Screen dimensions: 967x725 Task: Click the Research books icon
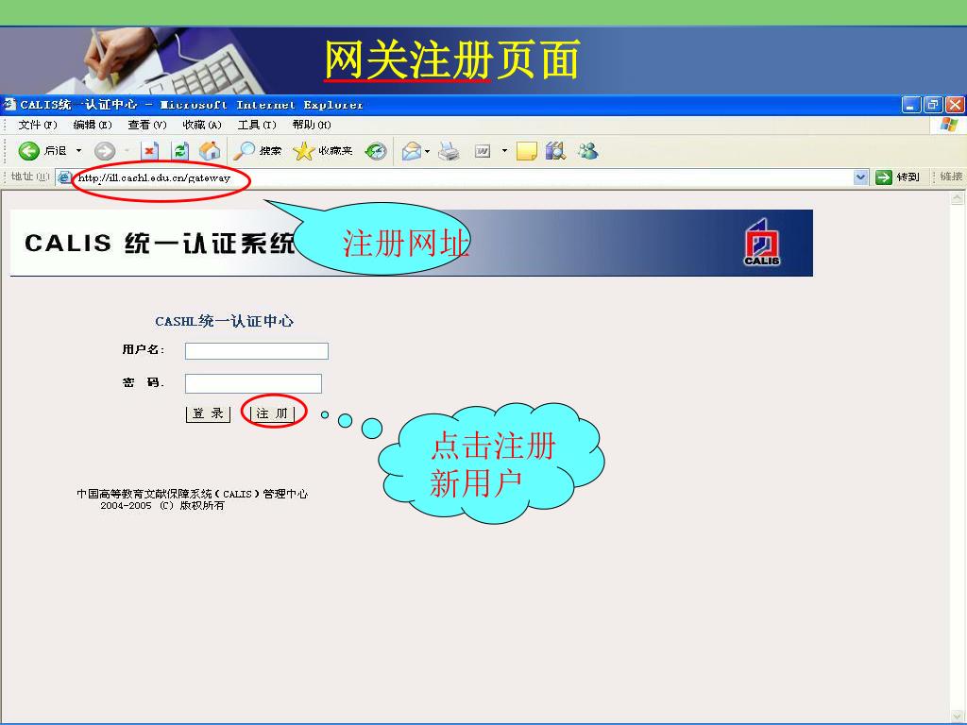555,150
